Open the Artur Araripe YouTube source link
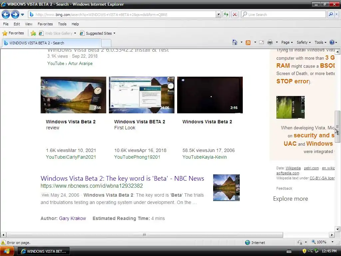This screenshot has width=341, height=256. tap(70, 63)
